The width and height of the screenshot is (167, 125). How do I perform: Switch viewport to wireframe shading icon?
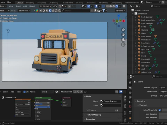pos(108,6)
